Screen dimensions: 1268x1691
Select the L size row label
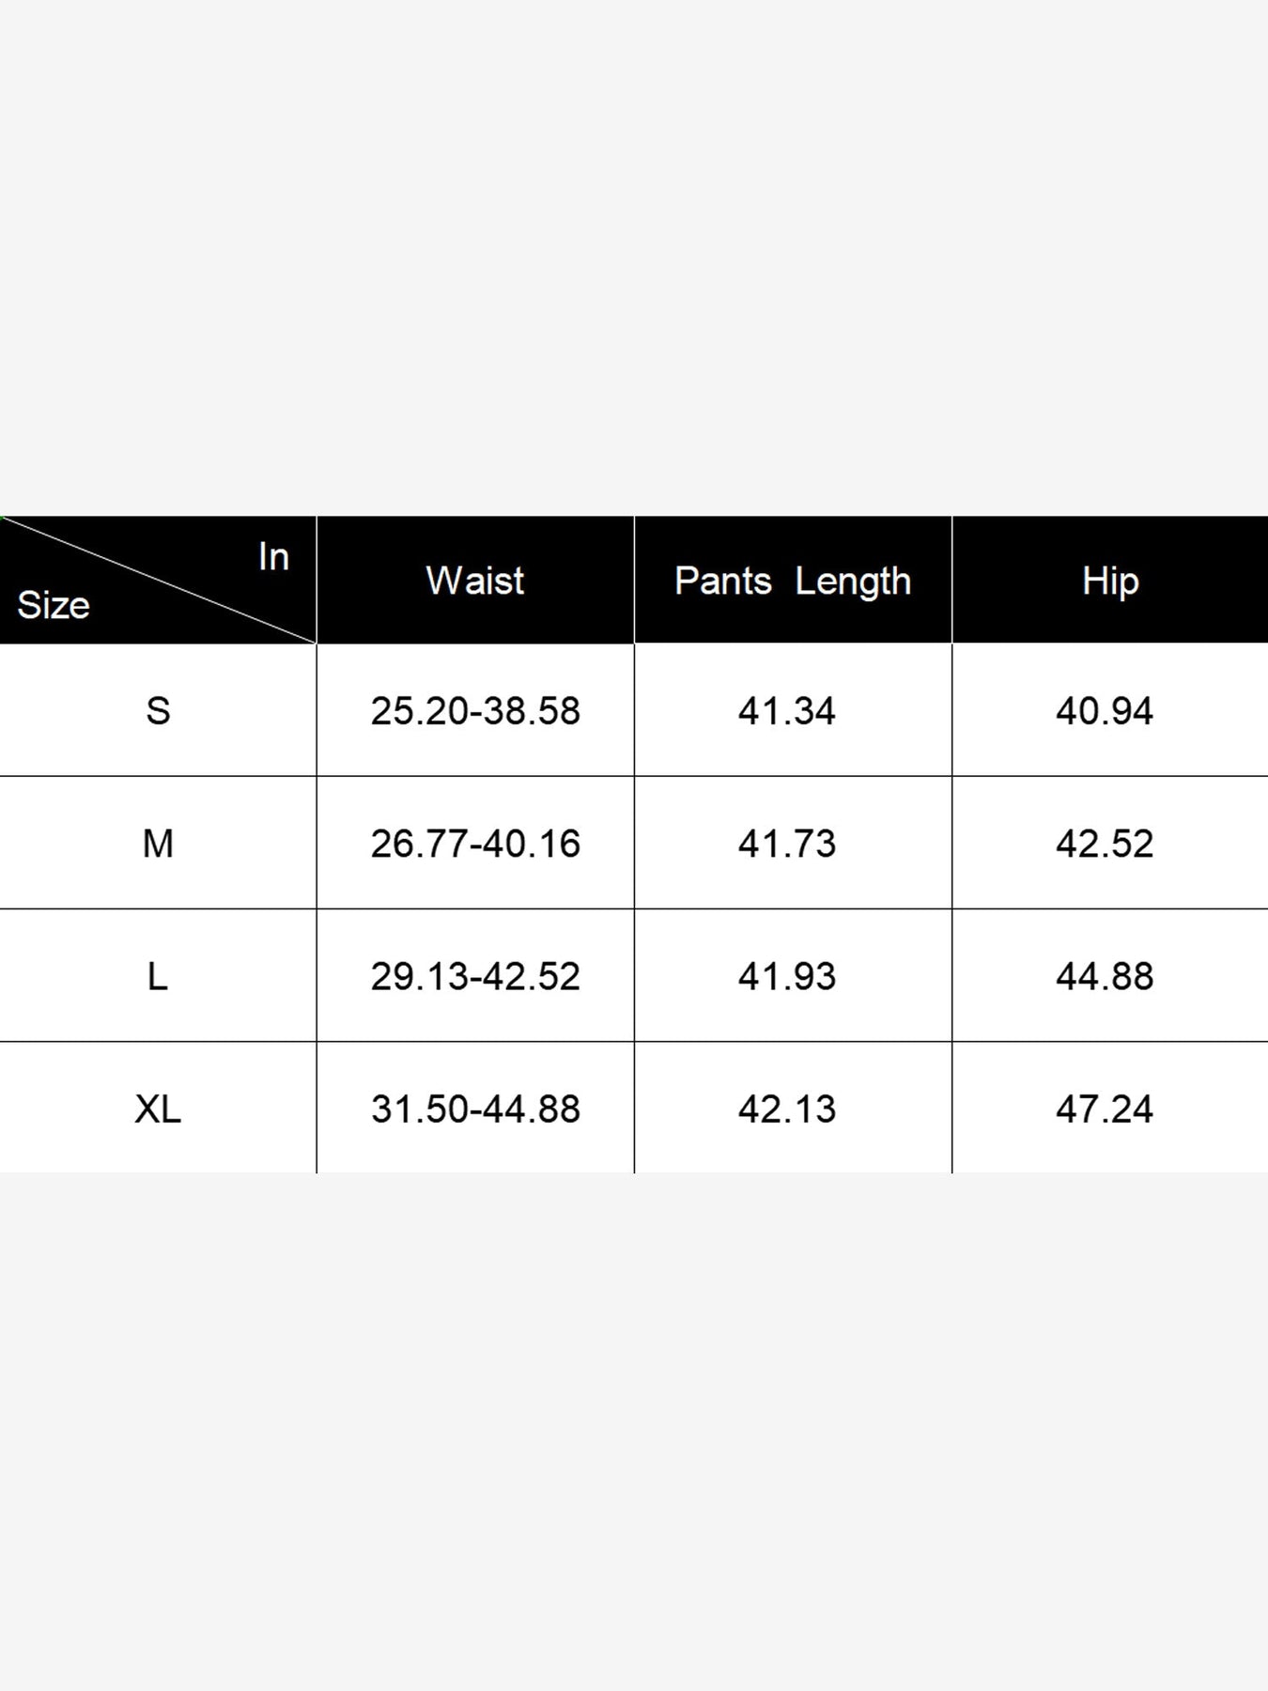(158, 976)
